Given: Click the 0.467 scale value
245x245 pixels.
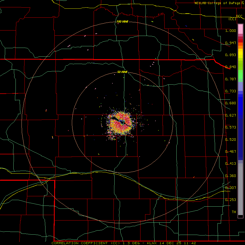Looking at the screenshot, I should point(231,152).
